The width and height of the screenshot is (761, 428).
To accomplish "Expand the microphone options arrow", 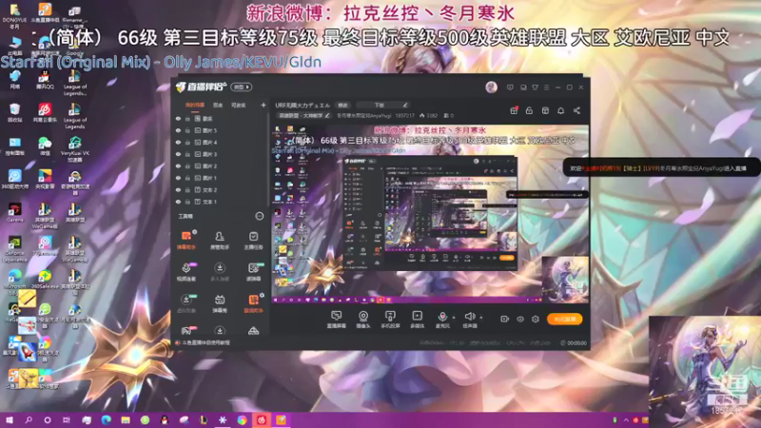I will [x=454, y=318].
